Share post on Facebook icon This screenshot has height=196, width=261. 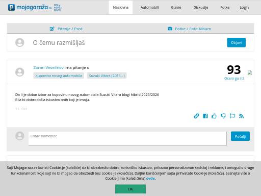pyautogui.click(x=205, y=116)
